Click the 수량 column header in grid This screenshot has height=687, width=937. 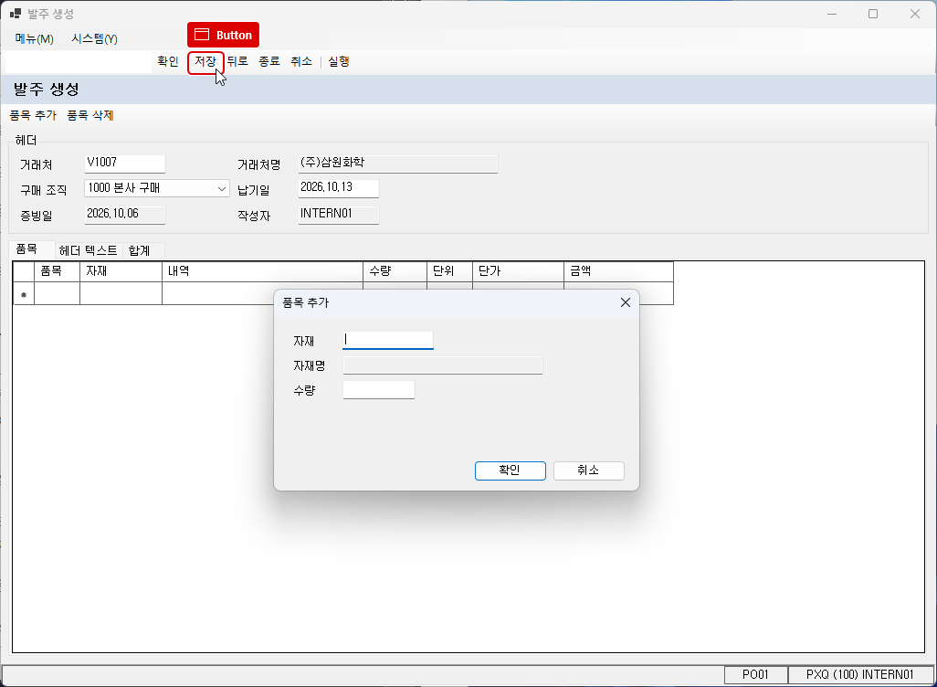pyautogui.click(x=395, y=271)
